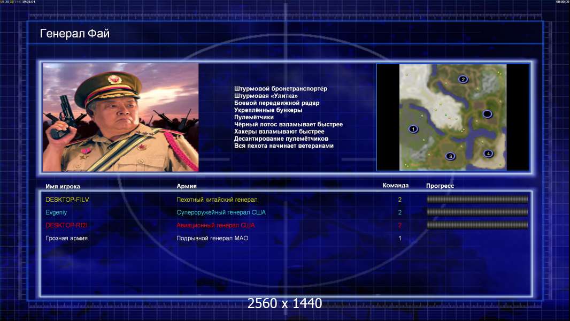Click start position marker 2 on map
570x321 pixels.
pyautogui.click(x=463, y=79)
